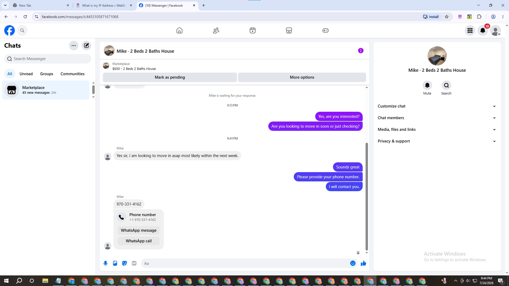Open the Marketplace chat with 45 new messages

coord(46,90)
